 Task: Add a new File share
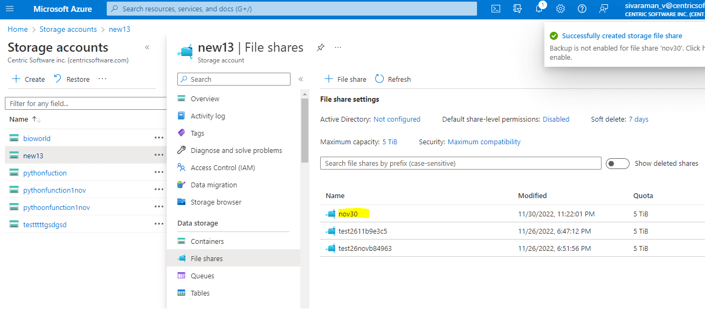pyautogui.click(x=345, y=79)
